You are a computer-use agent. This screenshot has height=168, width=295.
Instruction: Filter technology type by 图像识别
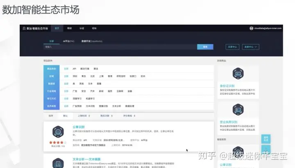pos(103,106)
